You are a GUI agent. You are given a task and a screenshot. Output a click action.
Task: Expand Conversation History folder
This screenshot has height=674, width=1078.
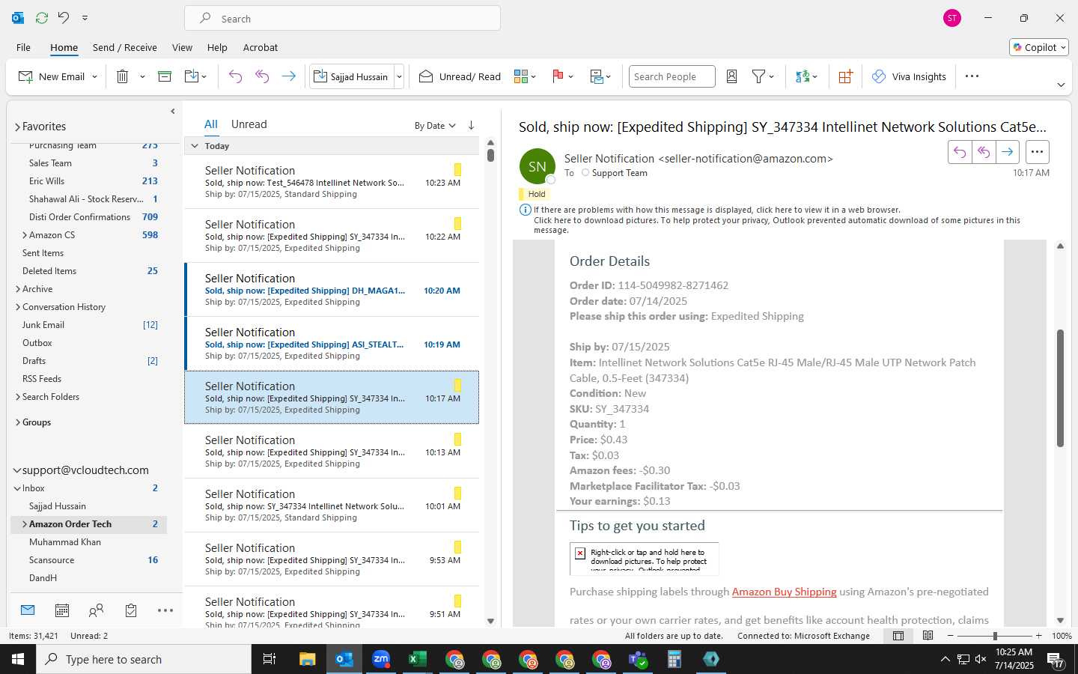[17, 307]
